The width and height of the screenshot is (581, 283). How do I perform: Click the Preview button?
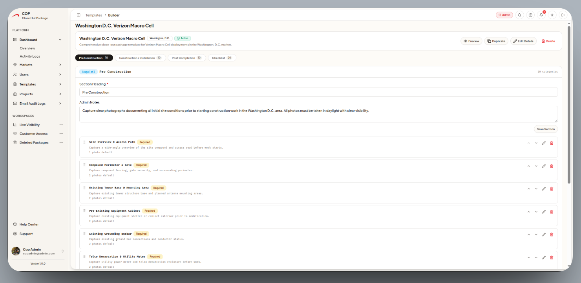[x=471, y=41]
